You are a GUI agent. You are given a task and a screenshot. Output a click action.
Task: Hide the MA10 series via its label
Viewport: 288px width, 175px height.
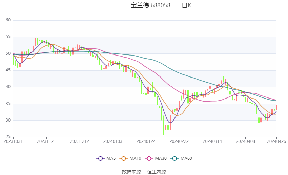[x=135, y=158]
